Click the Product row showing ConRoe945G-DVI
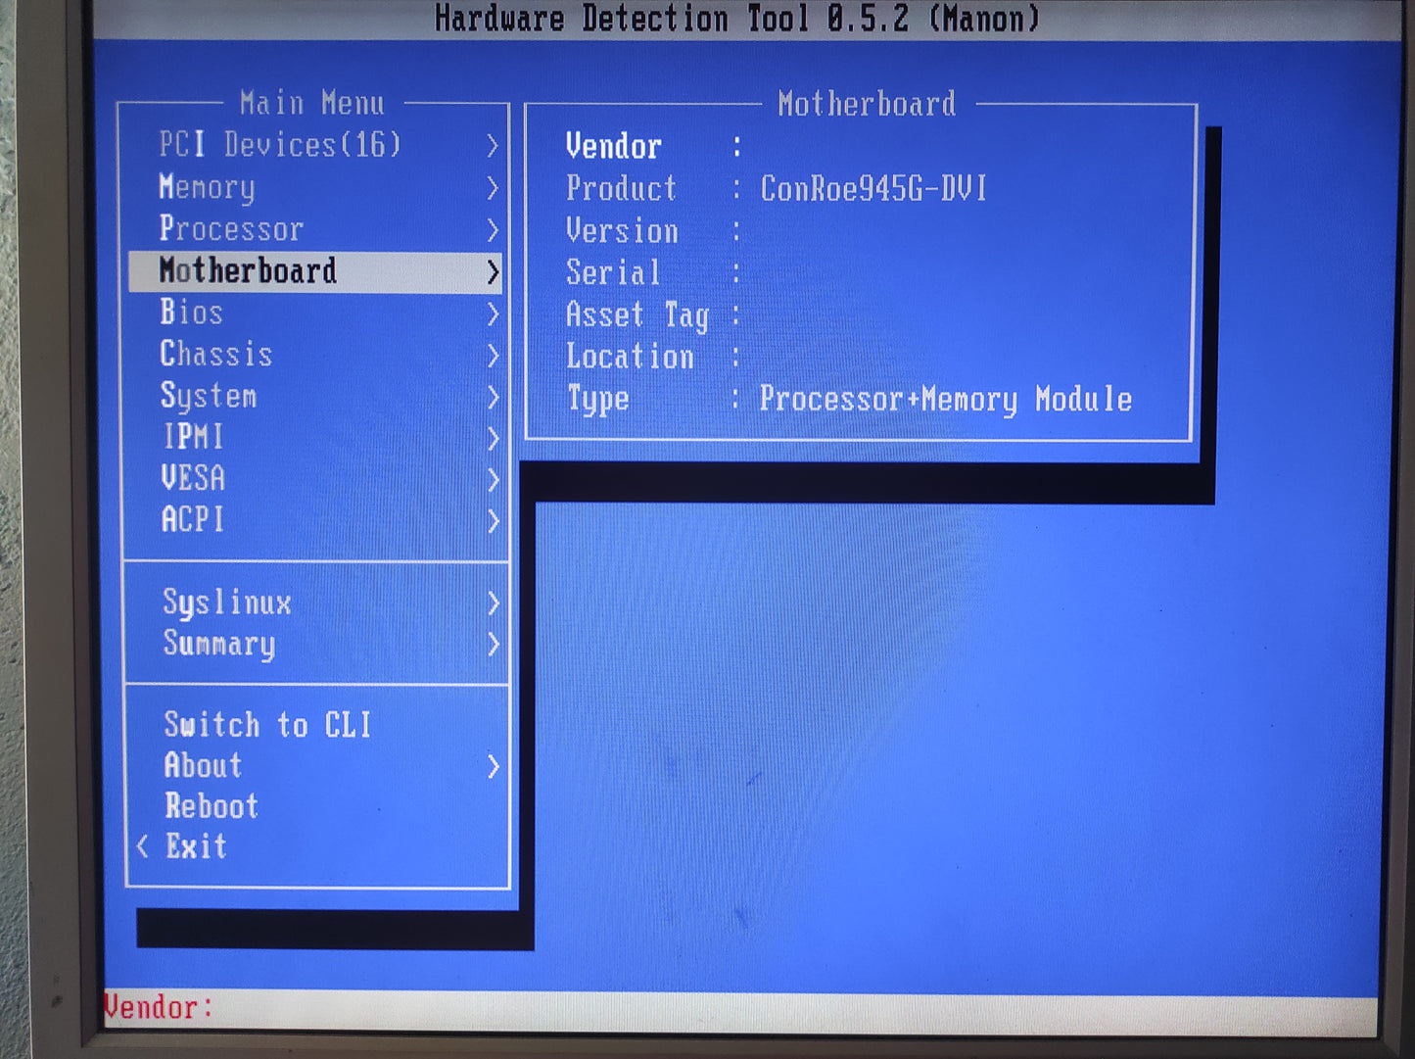Image resolution: width=1415 pixels, height=1059 pixels. (x=873, y=188)
